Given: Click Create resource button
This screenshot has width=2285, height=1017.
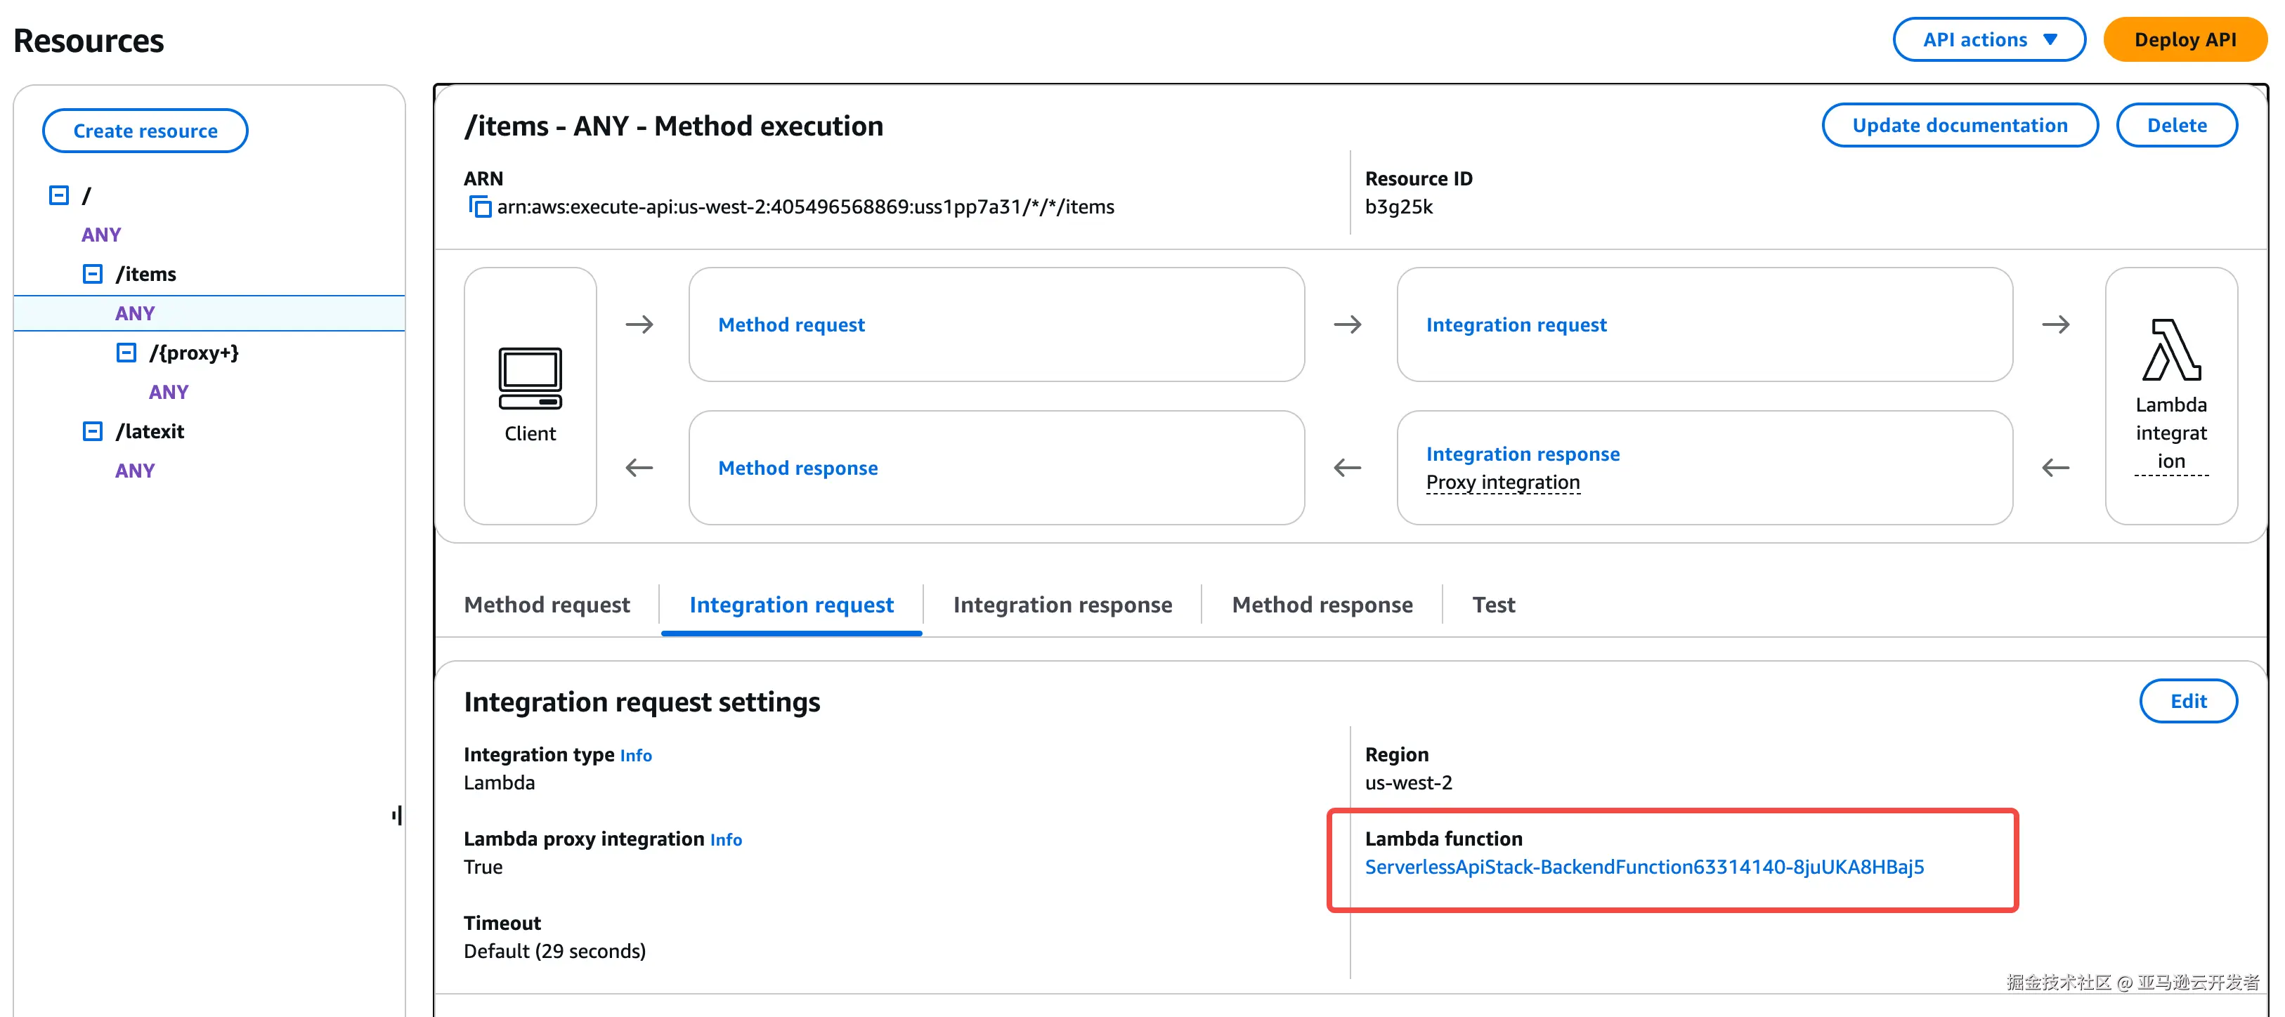Looking at the screenshot, I should coord(145,131).
